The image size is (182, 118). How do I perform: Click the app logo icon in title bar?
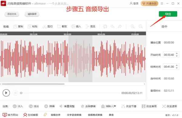click(x=3, y=3)
